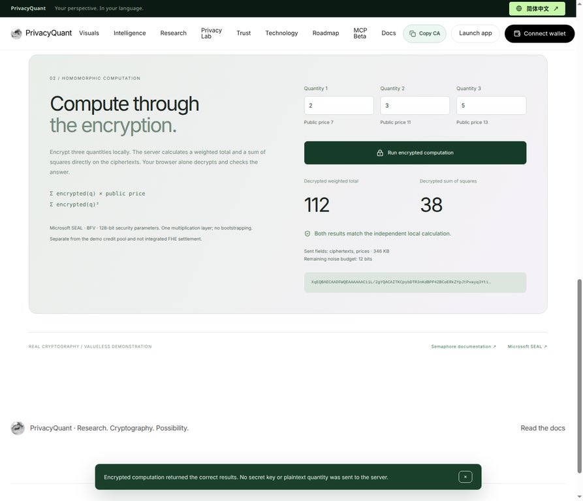
Task: Click the scrollbar down arrow
Action: coord(579,497)
